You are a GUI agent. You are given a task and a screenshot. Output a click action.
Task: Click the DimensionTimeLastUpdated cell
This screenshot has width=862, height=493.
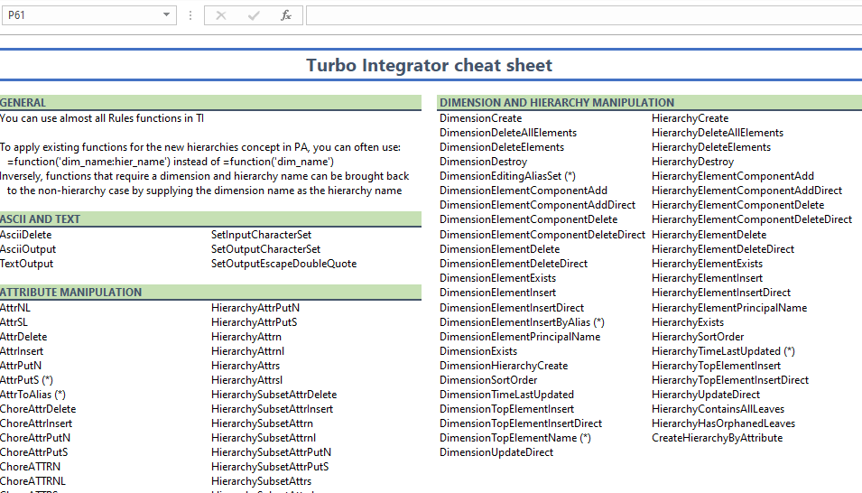[506, 395]
